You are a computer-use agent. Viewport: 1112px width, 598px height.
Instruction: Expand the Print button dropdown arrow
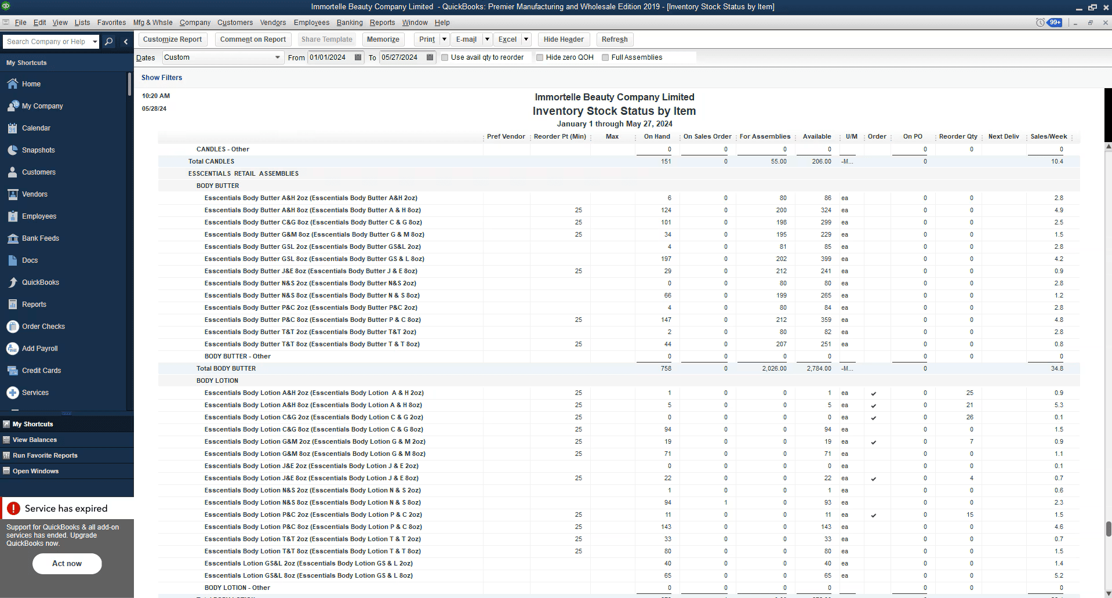point(444,39)
